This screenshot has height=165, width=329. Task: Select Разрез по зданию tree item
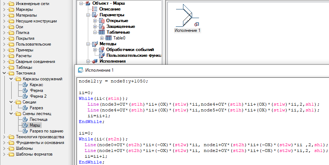click(x=46, y=131)
